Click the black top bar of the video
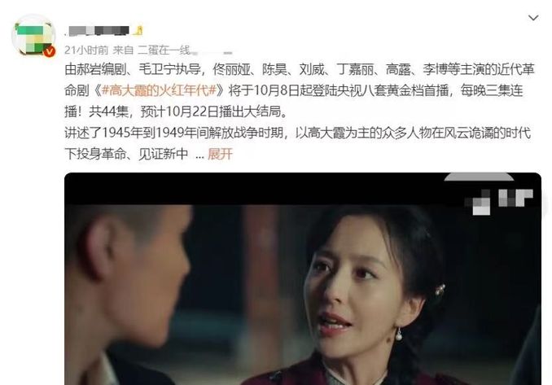552x385 pixels. pos(303,189)
